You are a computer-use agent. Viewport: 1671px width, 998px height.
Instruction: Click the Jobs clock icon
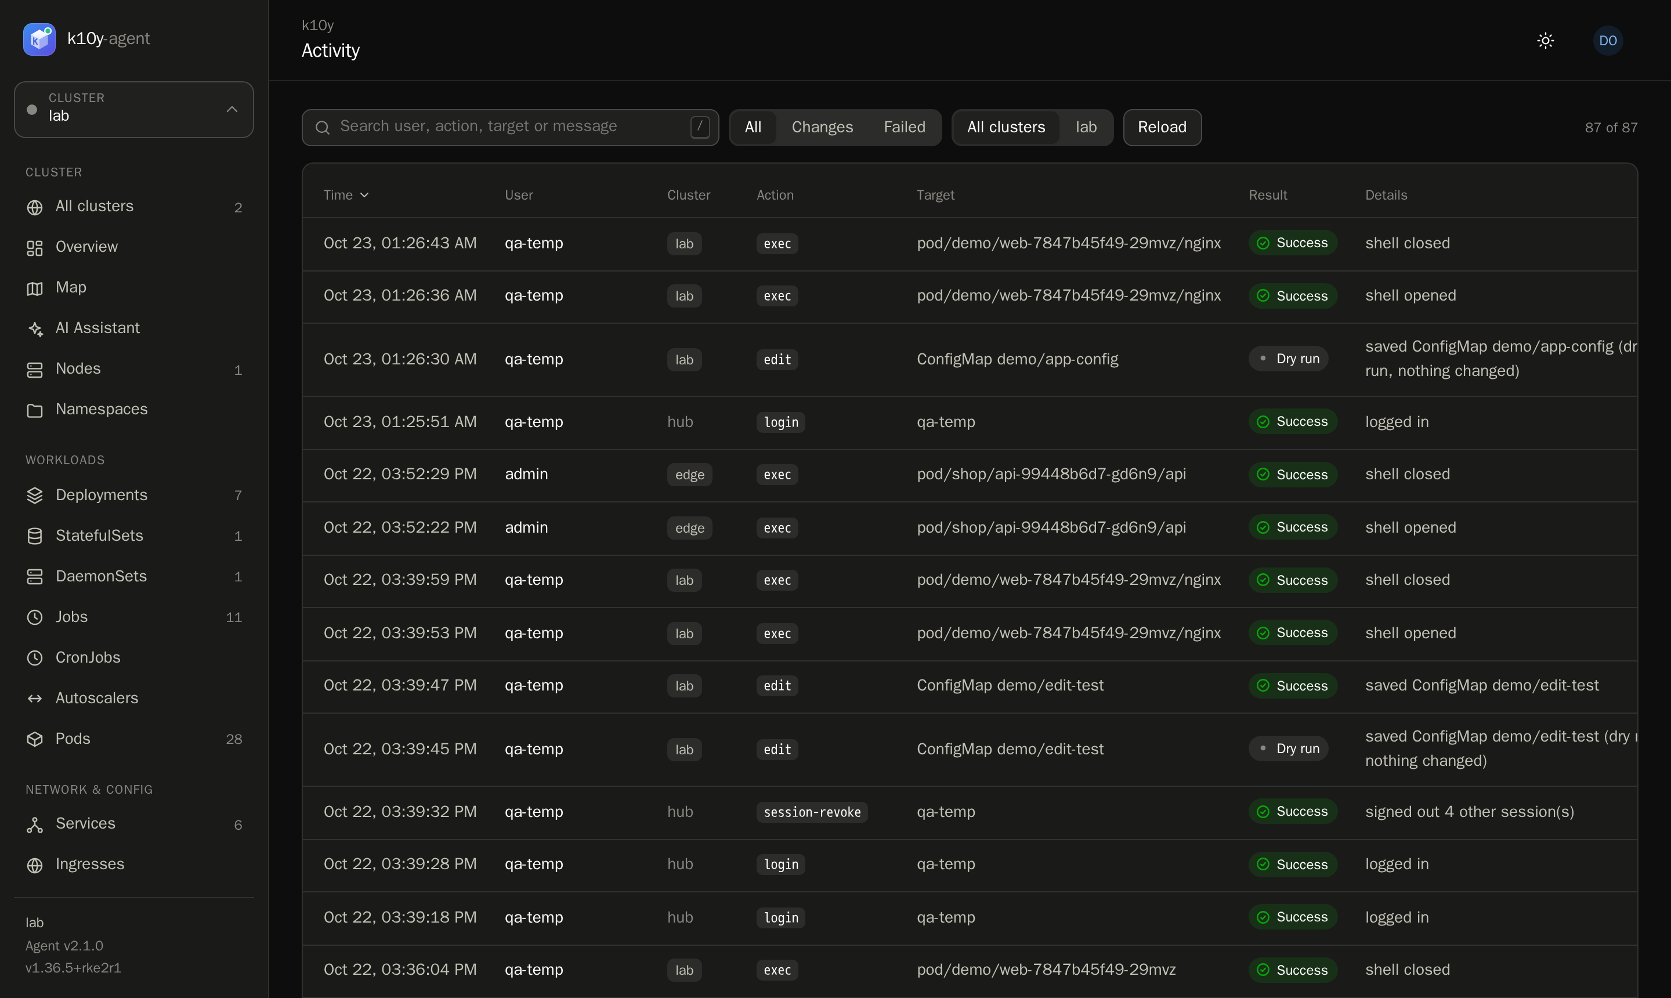point(35,617)
